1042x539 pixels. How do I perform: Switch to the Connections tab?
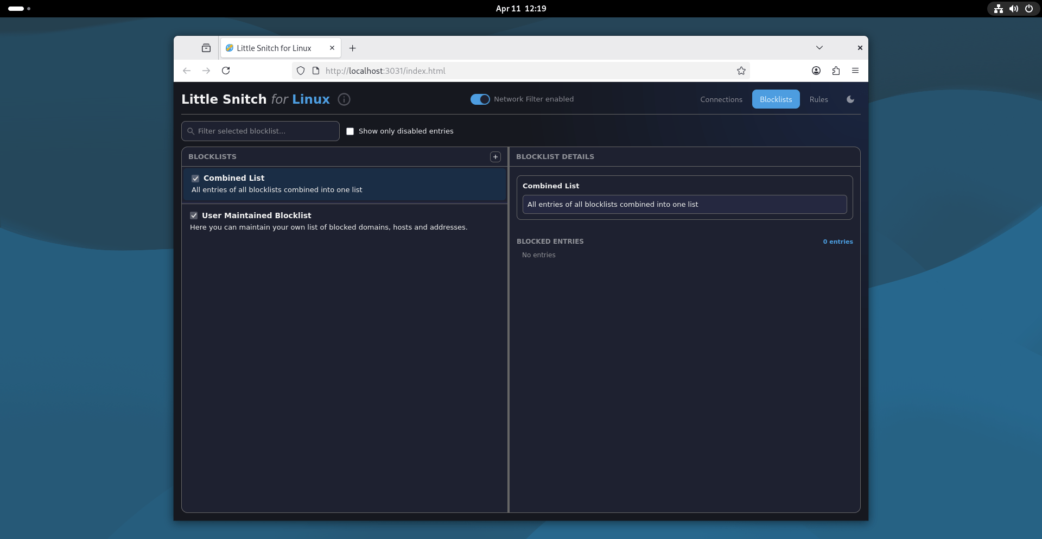point(721,99)
